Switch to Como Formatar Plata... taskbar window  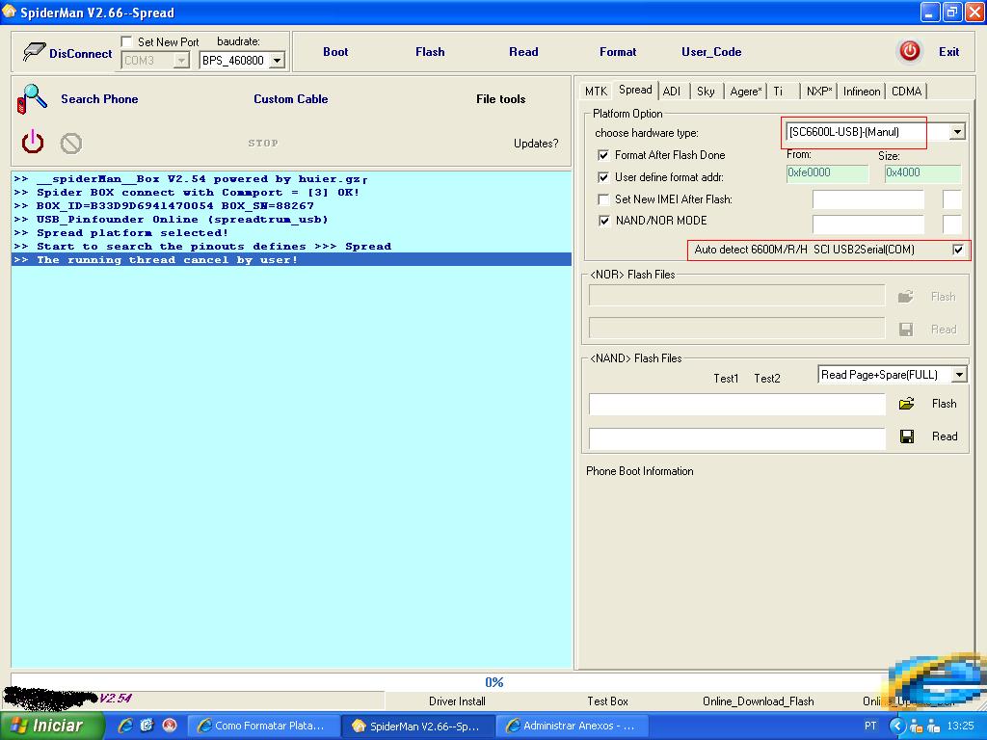pos(264,726)
